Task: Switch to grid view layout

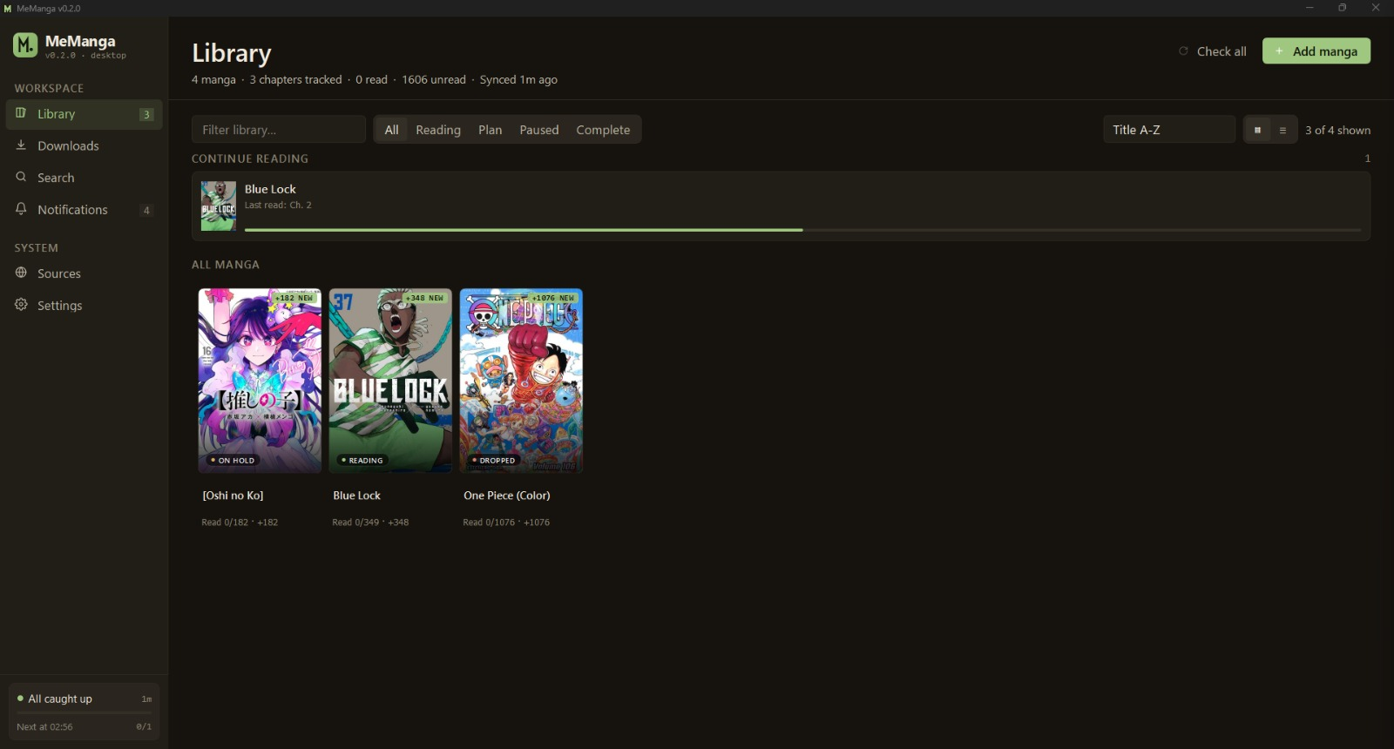Action: click(1257, 130)
